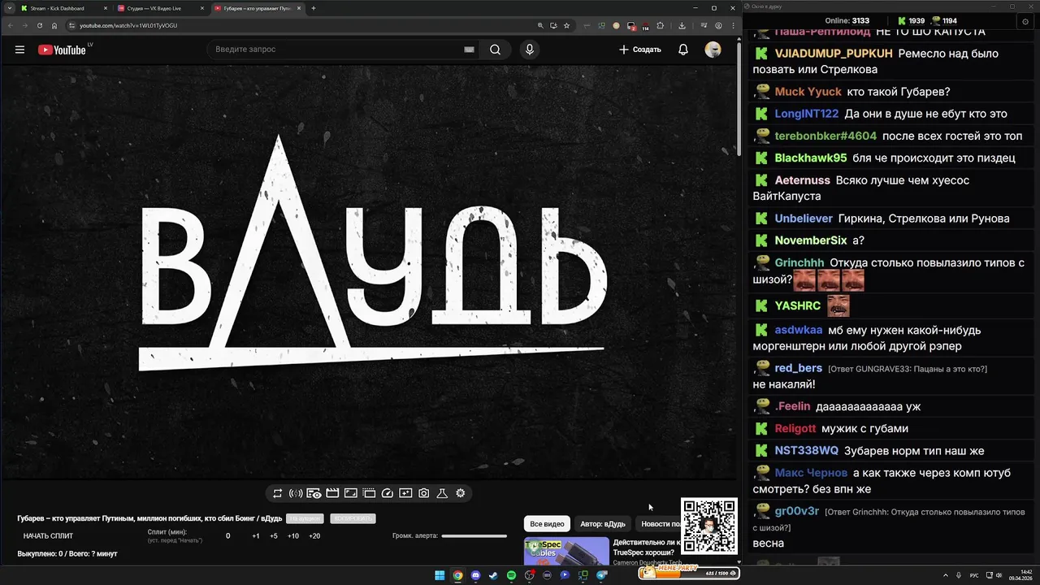Screen dimensions: 1040x585
Task: Open the YouTube account avatar menu
Action: coord(713,50)
